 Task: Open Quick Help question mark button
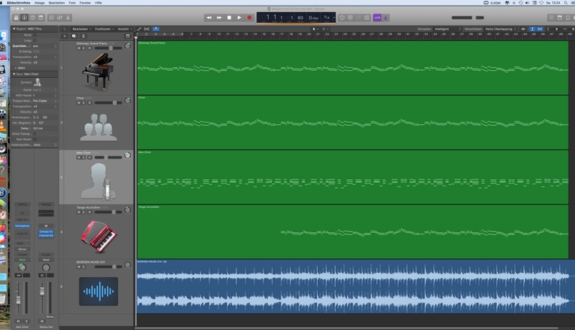[33, 18]
